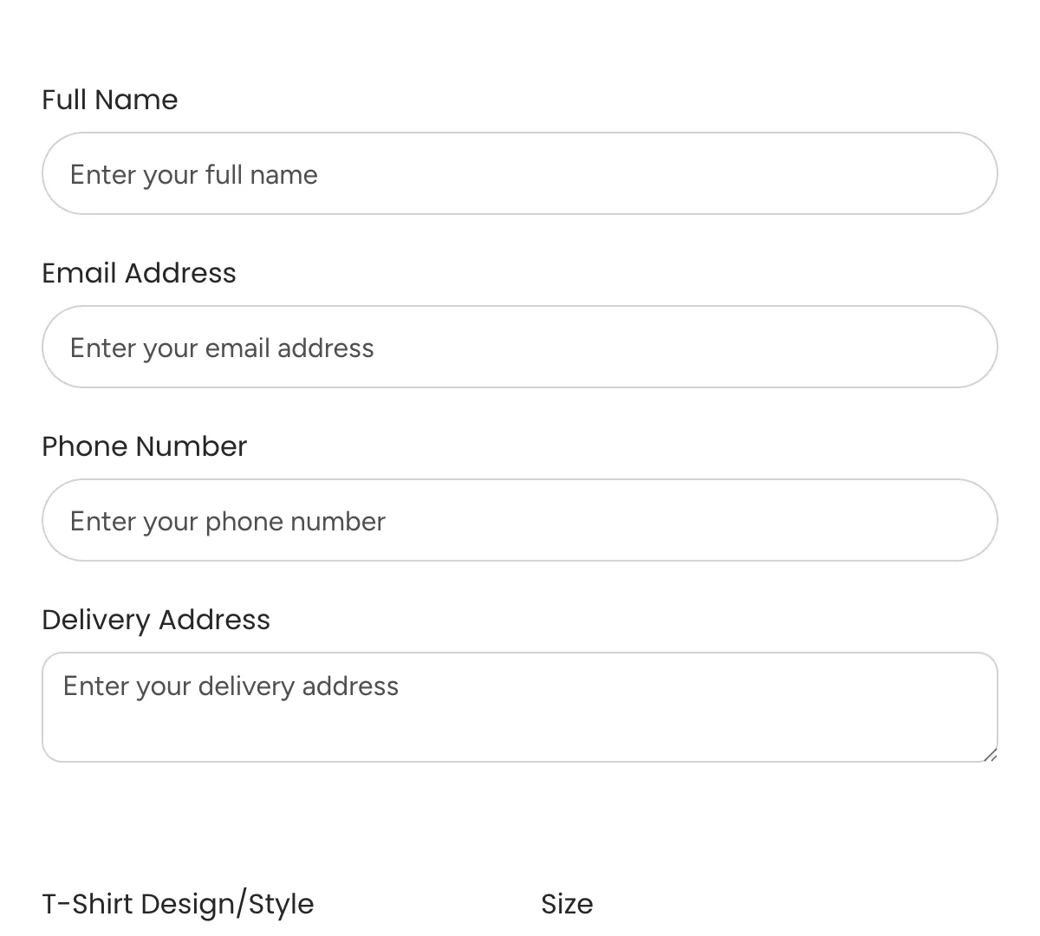Viewport: 1040px width, 936px height.
Task: Click the 'Enter your delivery address' placeholder text
Action: [229, 686]
